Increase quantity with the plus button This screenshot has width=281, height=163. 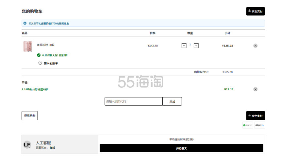pyautogui.click(x=196, y=46)
